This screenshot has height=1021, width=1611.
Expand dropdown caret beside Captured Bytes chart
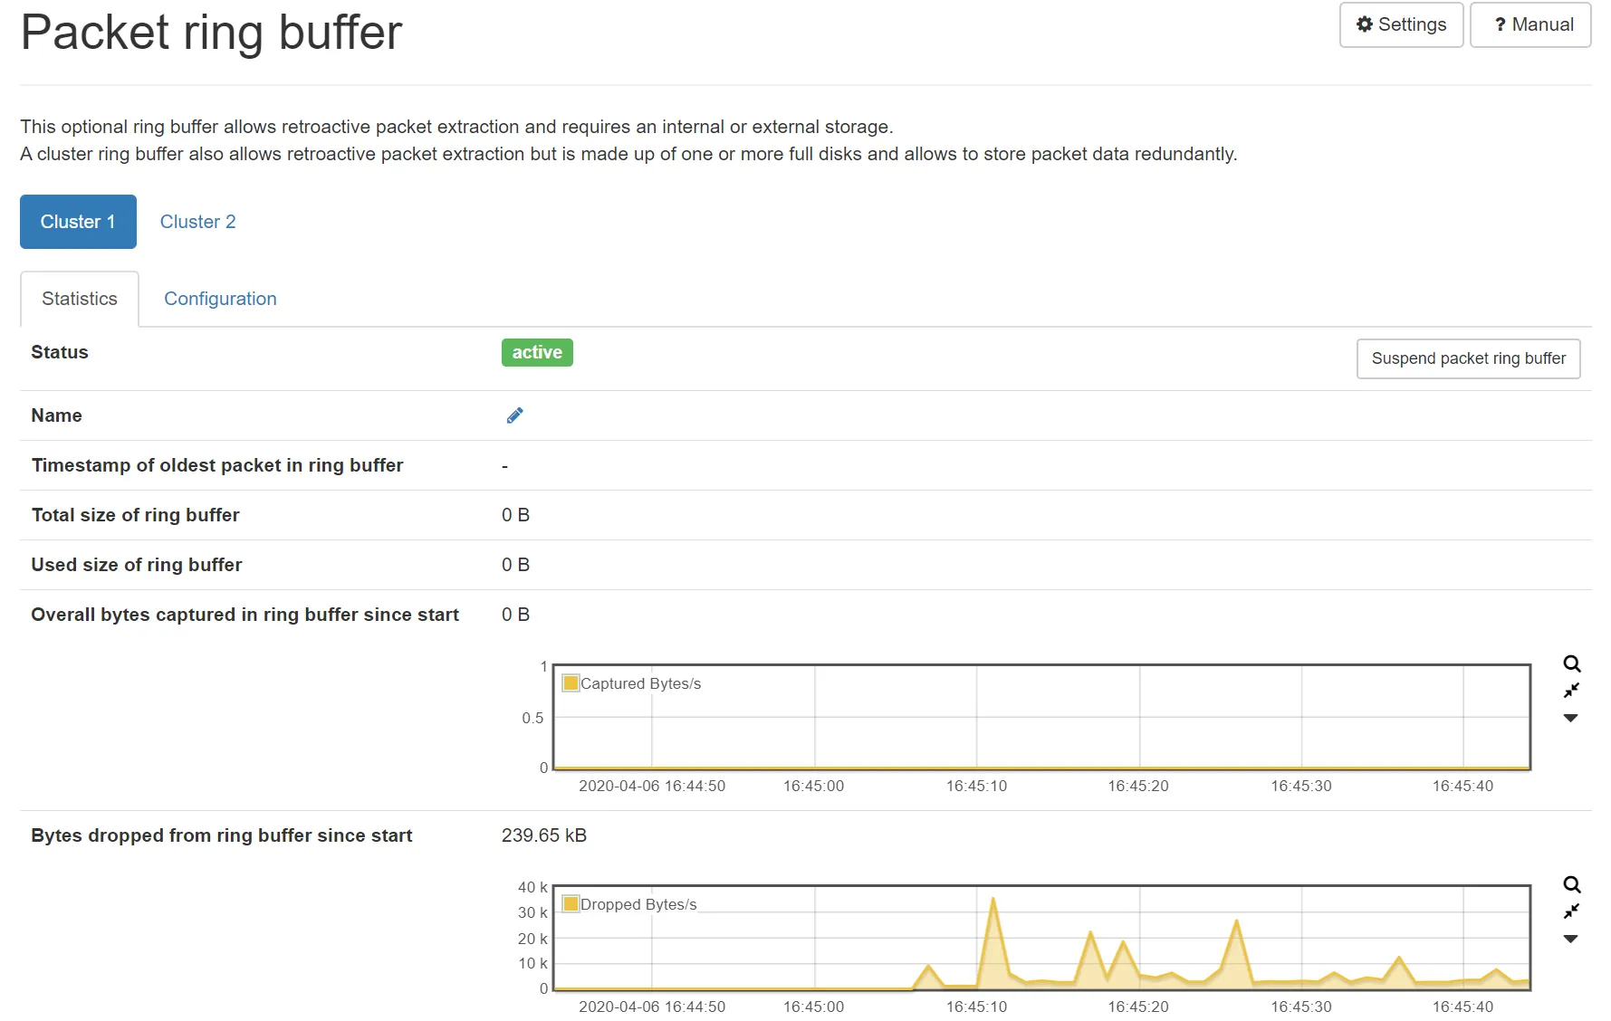click(1571, 718)
